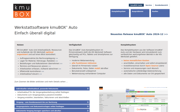Expand 'Vorgangsstatus und Dokumentvorlagen selbst festlegen'

(x=52, y=106)
